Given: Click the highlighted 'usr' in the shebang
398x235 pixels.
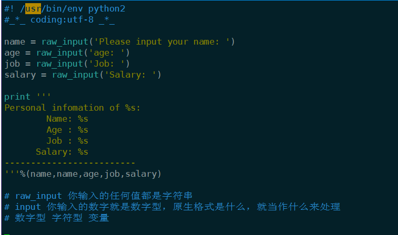Looking at the screenshot, I should tap(33, 9).
